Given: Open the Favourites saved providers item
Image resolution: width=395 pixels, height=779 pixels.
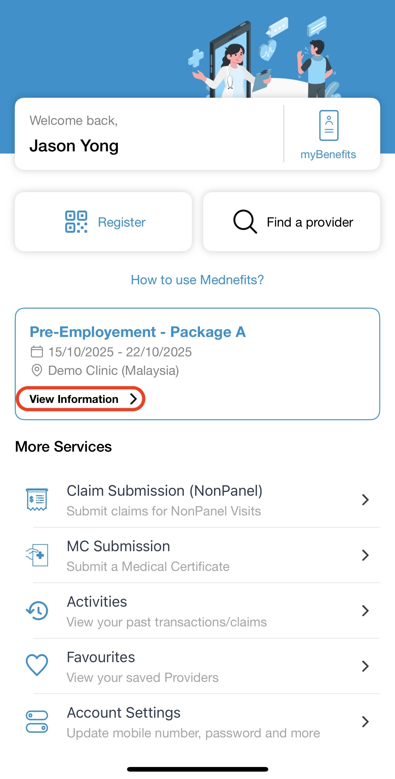Looking at the screenshot, I should pos(142,666).
